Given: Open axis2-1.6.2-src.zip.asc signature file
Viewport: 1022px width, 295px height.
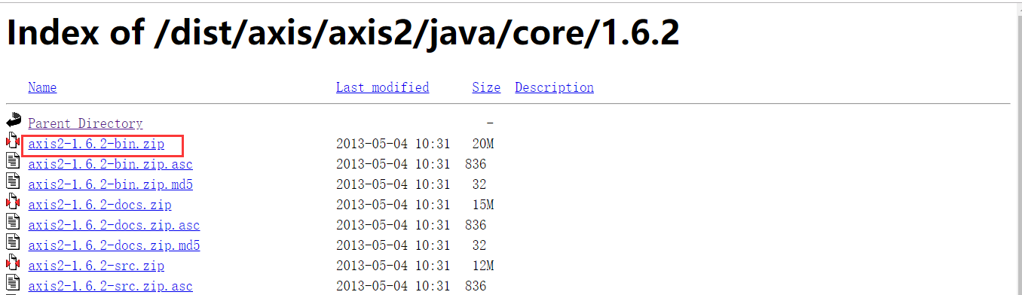Looking at the screenshot, I should [110, 286].
